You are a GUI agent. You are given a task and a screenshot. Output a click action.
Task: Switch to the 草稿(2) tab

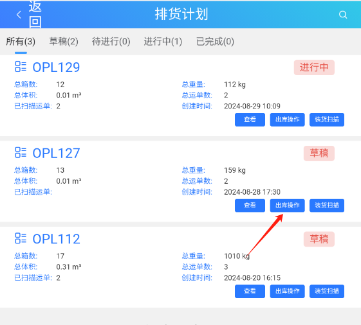point(64,42)
